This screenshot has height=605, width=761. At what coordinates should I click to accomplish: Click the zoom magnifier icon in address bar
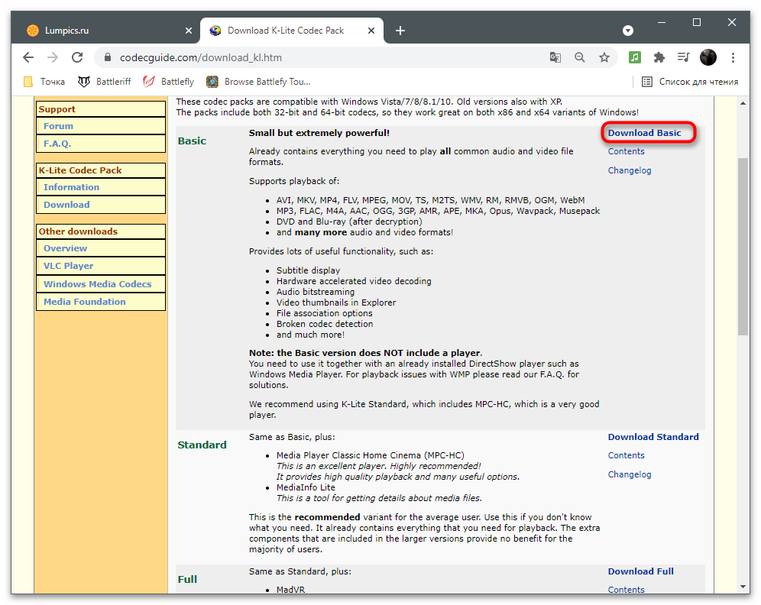(579, 58)
